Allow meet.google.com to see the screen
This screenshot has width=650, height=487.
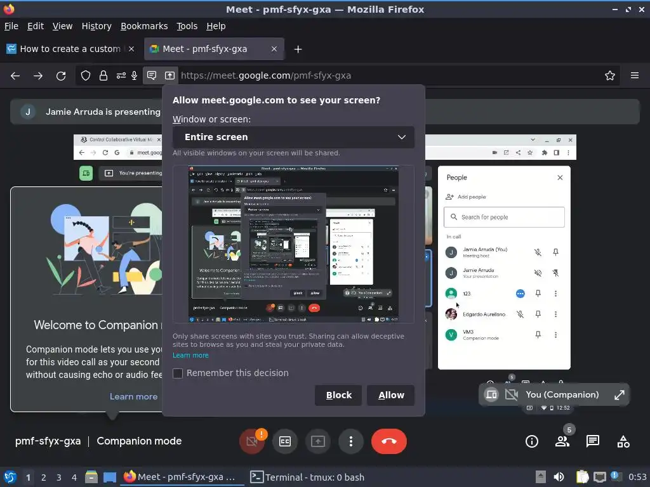pos(390,395)
